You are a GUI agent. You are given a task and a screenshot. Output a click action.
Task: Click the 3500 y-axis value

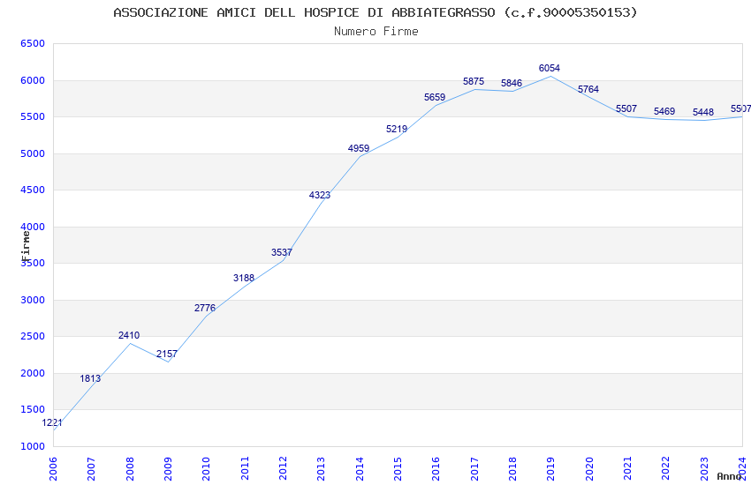[x=33, y=264]
